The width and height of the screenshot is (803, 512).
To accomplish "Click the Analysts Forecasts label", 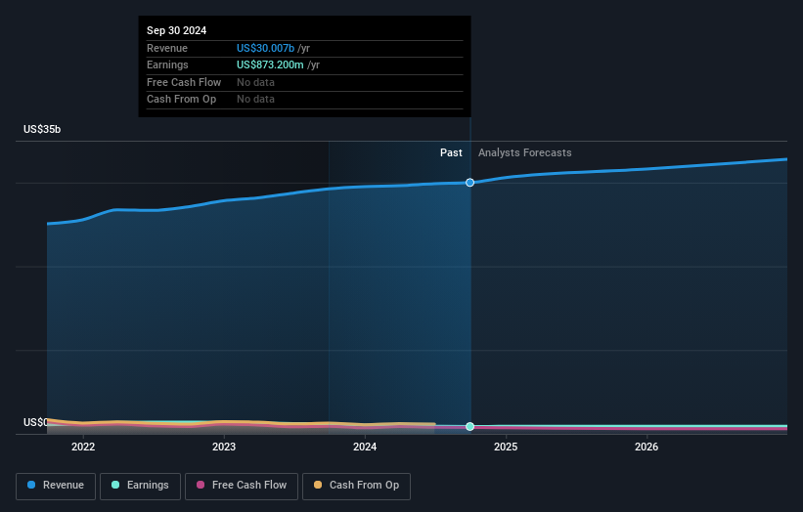I will point(525,152).
